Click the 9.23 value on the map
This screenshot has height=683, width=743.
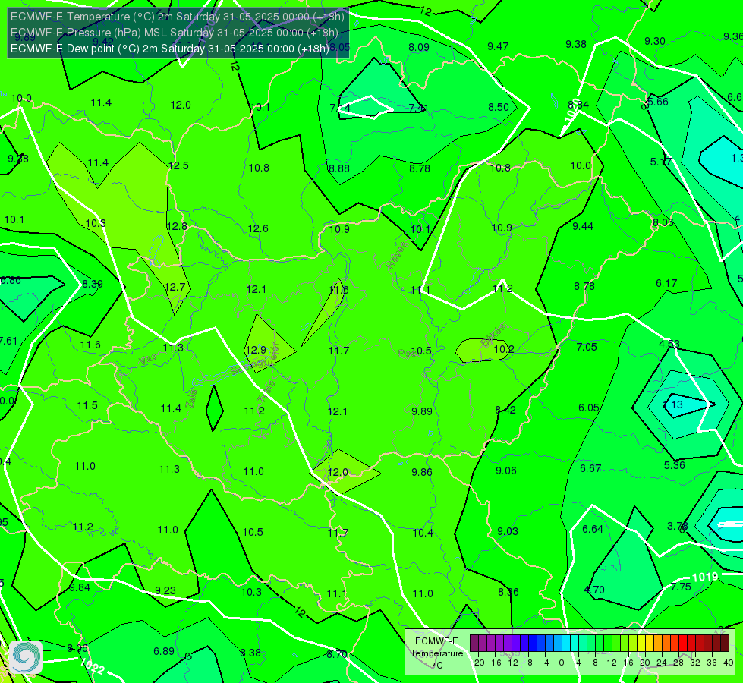tap(165, 590)
